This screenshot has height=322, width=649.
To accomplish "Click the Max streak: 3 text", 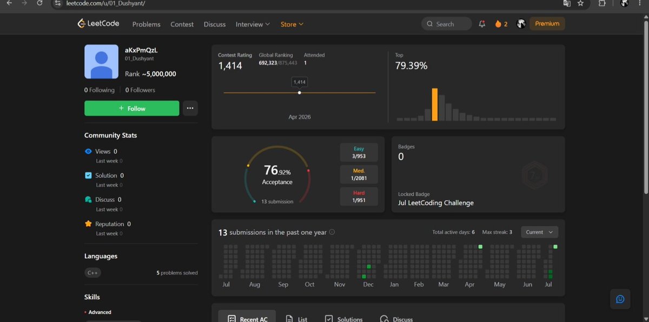I will 496,232.
